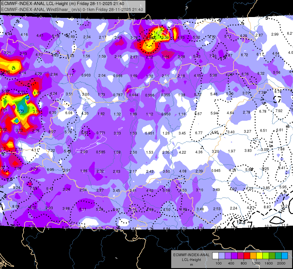Click the wind shear value '0.996'

[150, 95]
